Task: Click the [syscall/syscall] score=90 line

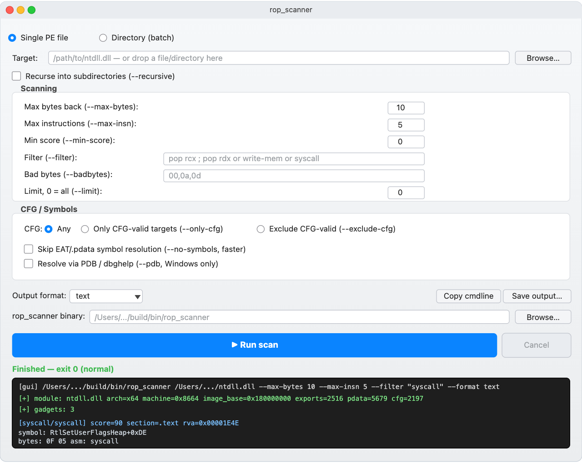Action: pyautogui.click(x=129, y=423)
